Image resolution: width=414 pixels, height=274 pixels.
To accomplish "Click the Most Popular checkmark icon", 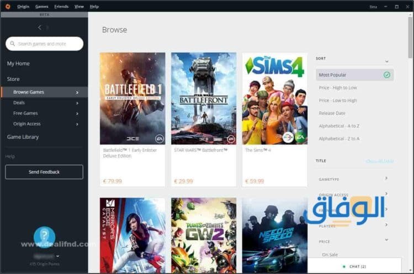I will [387, 75].
